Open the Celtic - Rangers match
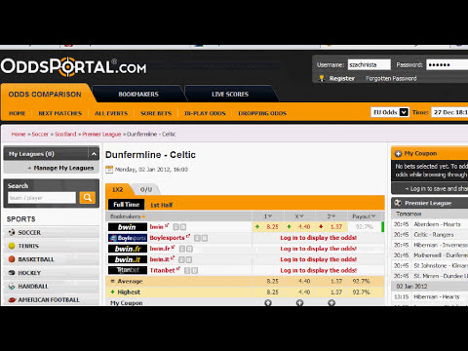The image size is (468, 351). pyautogui.click(x=434, y=235)
